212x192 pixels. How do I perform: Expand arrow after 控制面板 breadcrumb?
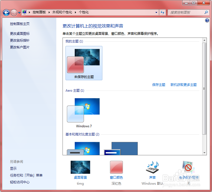pyautogui.click(x=49, y=12)
